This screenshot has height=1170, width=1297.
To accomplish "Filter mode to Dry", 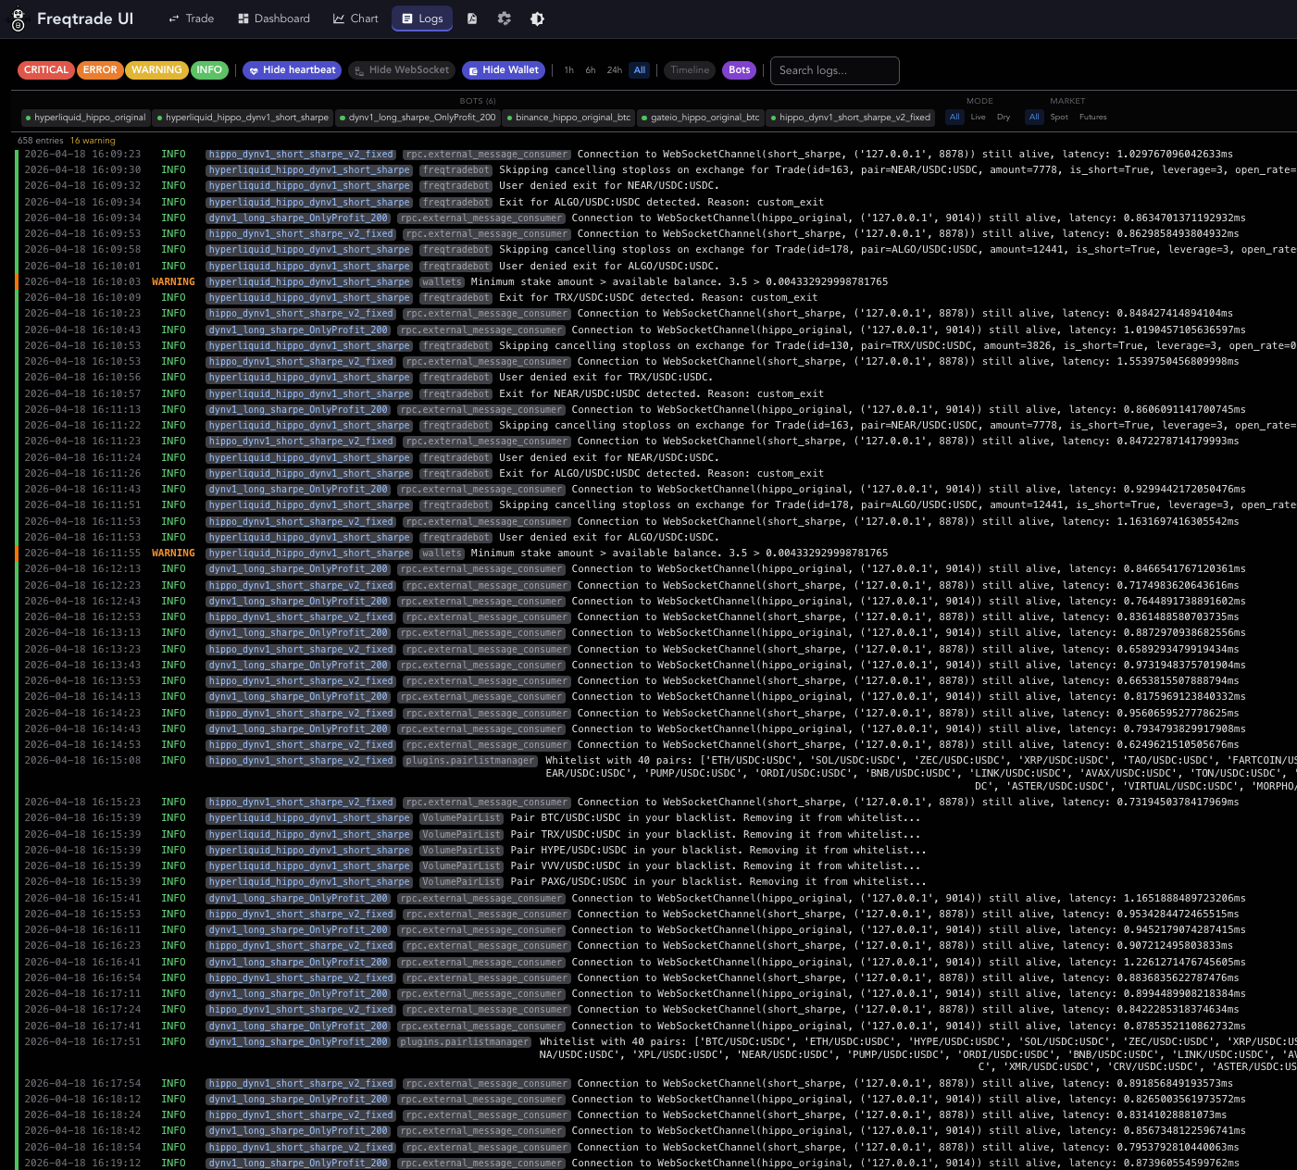I will tap(1004, 118).
